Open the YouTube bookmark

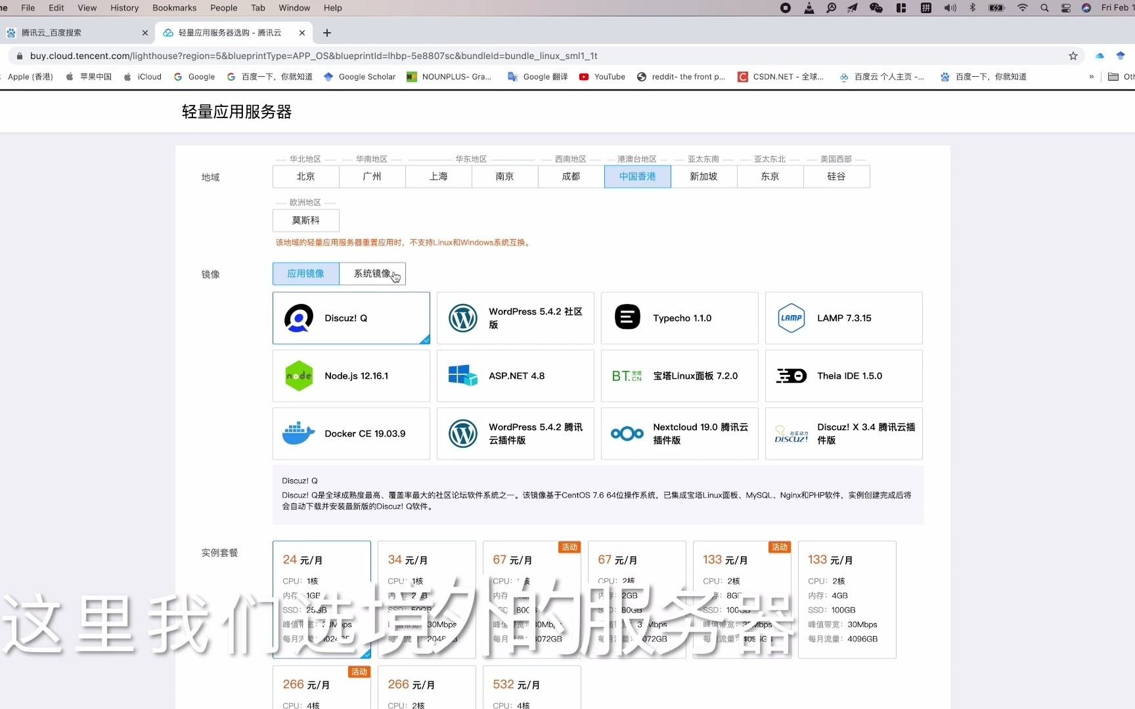pyautogui.click(x=602, y=77)
